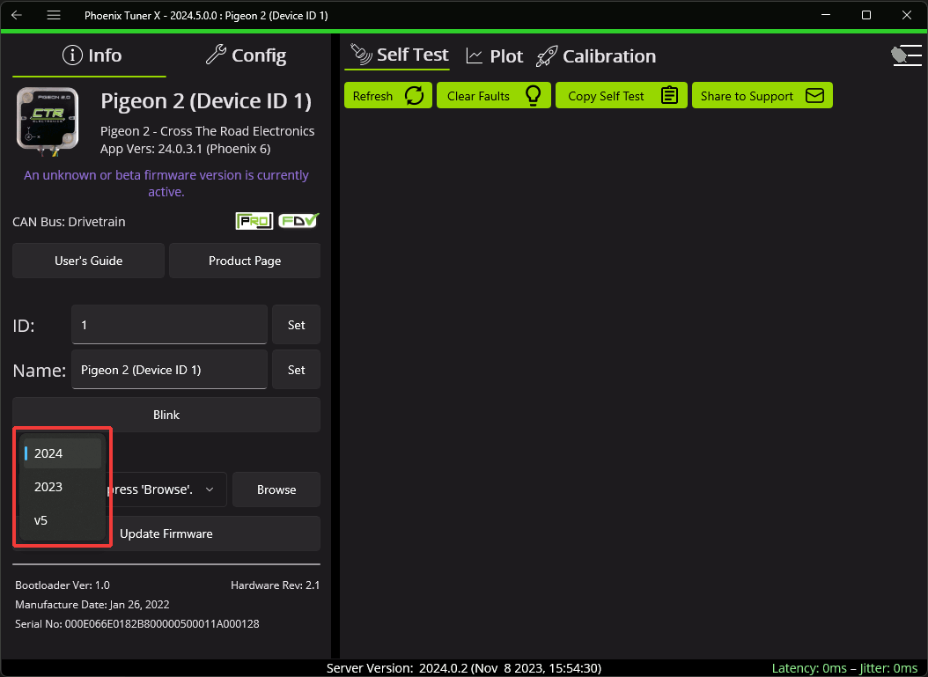This screenshot has height=677, width=928.
Task: Open the User's Guide
Action: point(88,261)
